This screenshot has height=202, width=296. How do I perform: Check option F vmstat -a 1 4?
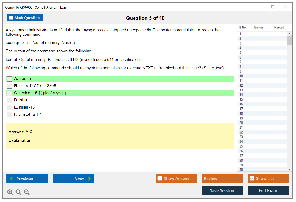pos(9,115)
